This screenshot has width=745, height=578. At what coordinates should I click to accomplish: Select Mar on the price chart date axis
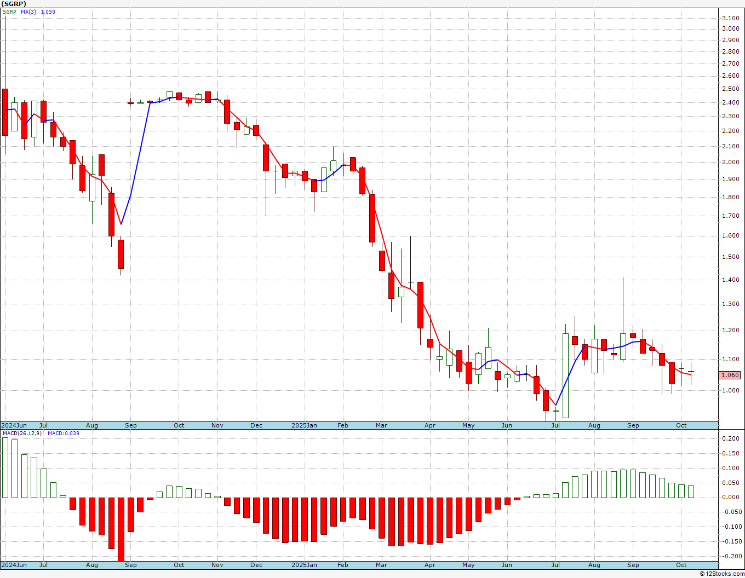click(382, 425)
